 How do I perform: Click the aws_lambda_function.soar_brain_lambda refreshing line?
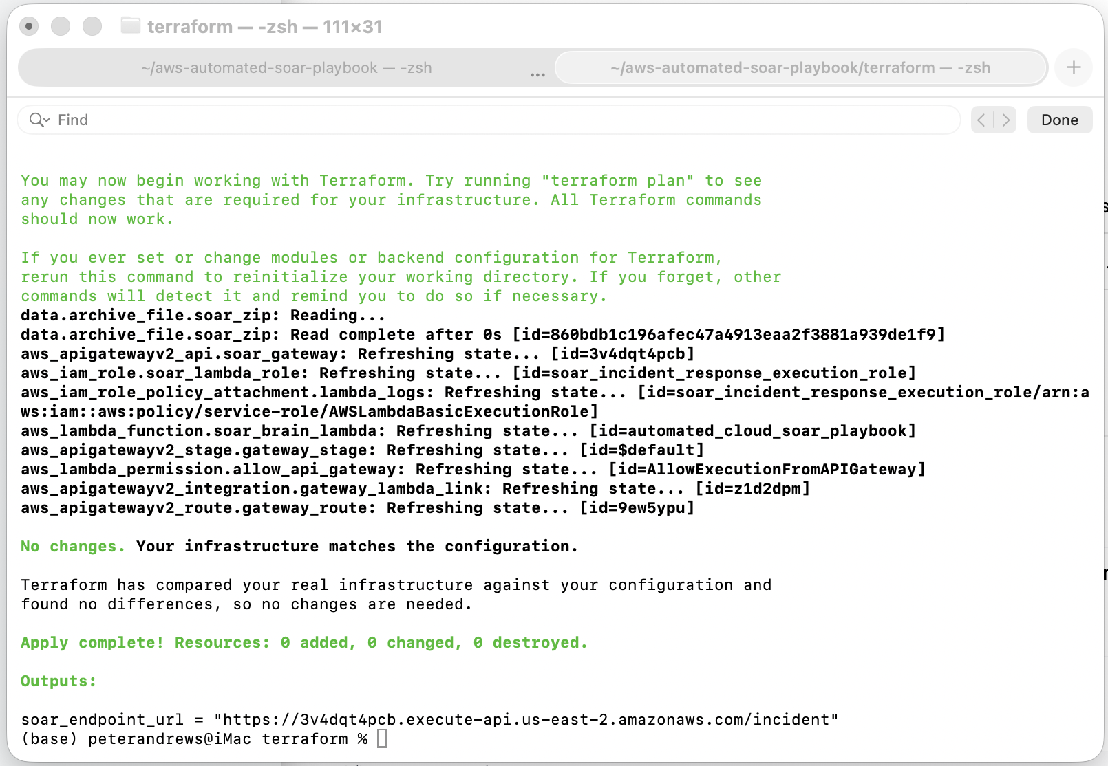tap(469, 431)
